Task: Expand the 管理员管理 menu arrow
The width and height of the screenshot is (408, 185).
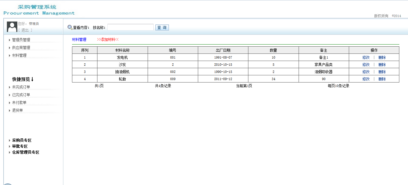Action: pyautogui.click(x=10, y=40)
